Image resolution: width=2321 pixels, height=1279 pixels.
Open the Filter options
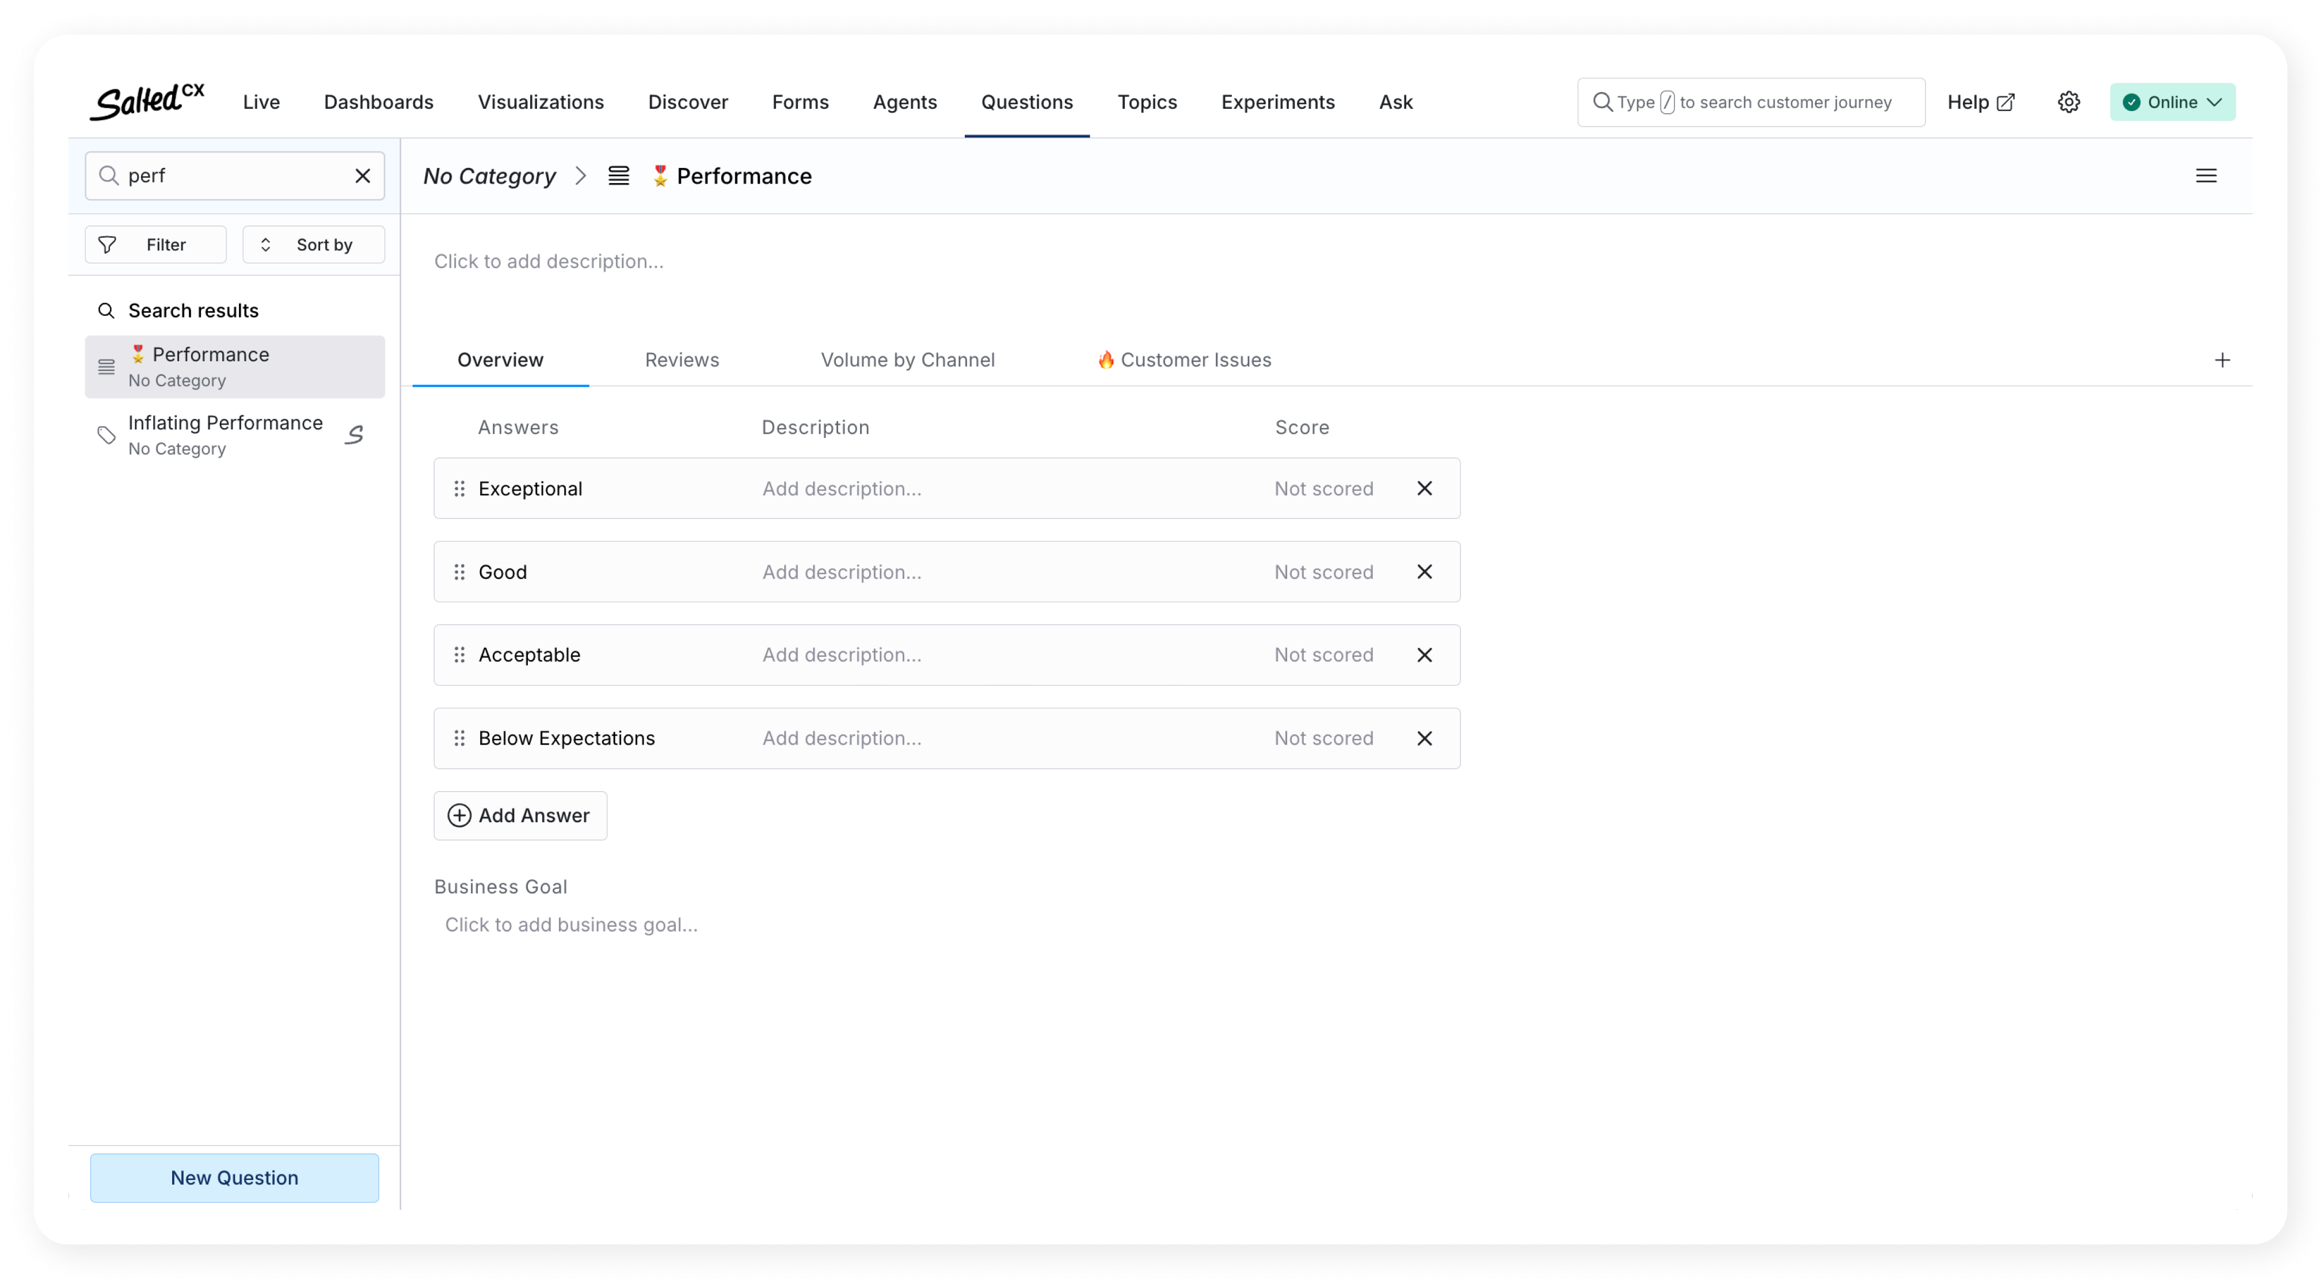click(x=155, y=245)
